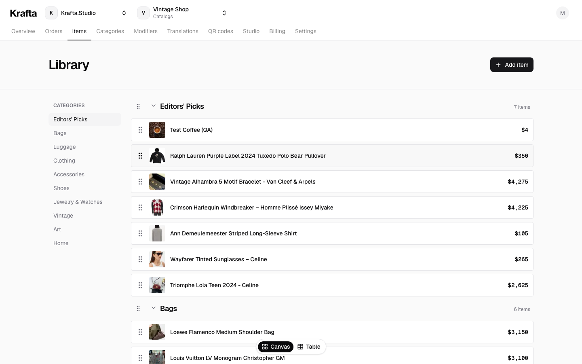Open the Translations tab
This screenshot has width=582, height=364.
(x=183, y=31)
